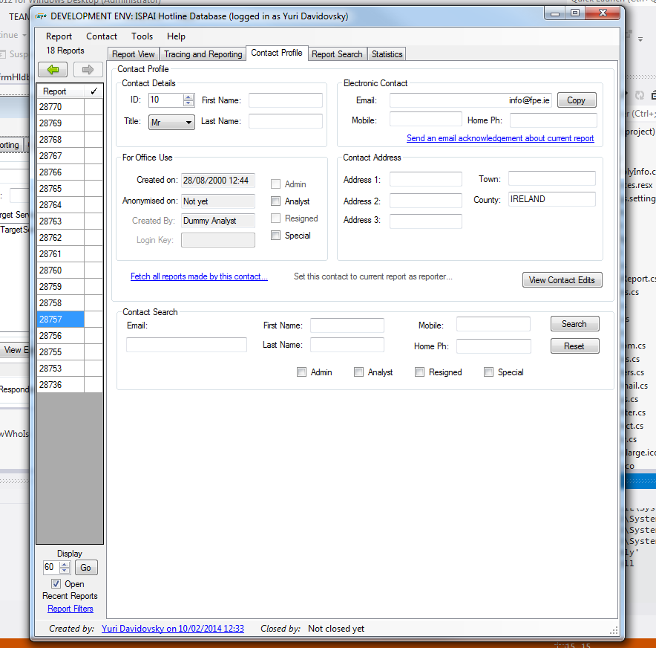Viewport: 656px width, 648px height.
Task: Click the Address 3 input field
Action: [426, 221]
